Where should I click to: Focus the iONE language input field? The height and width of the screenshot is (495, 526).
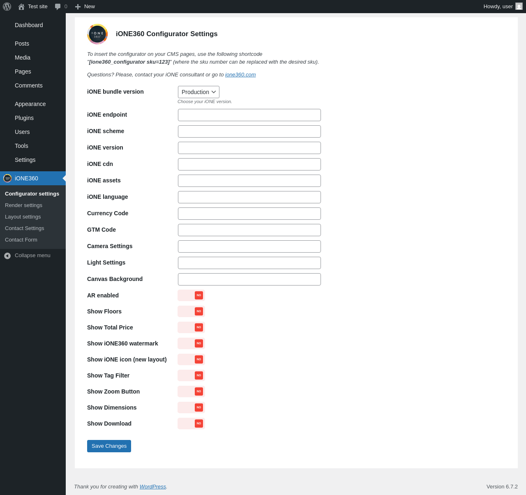click(x=249, y=197)
